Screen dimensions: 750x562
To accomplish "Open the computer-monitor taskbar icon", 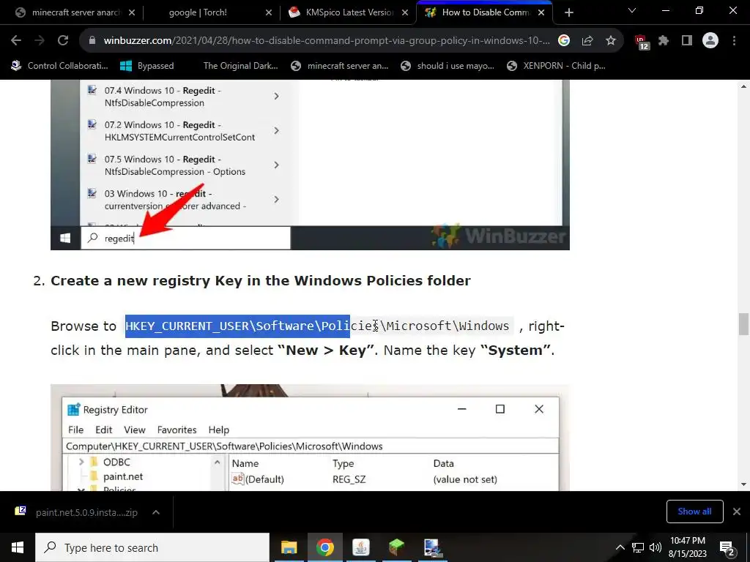I will click(x=432, y=547).
